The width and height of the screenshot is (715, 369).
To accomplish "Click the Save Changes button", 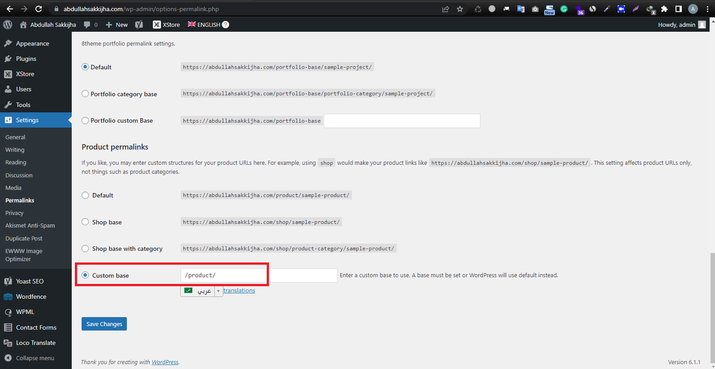I will click(x=104, y=324).
